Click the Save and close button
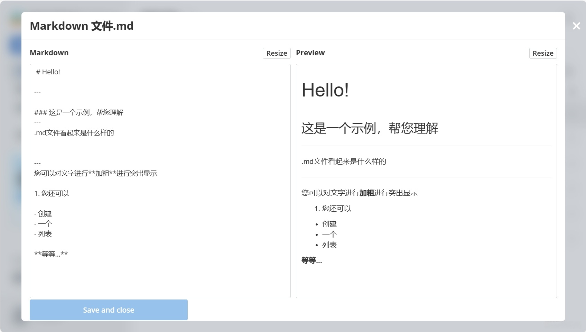Viewport: 586px width, 332px height. click(108, 310)
